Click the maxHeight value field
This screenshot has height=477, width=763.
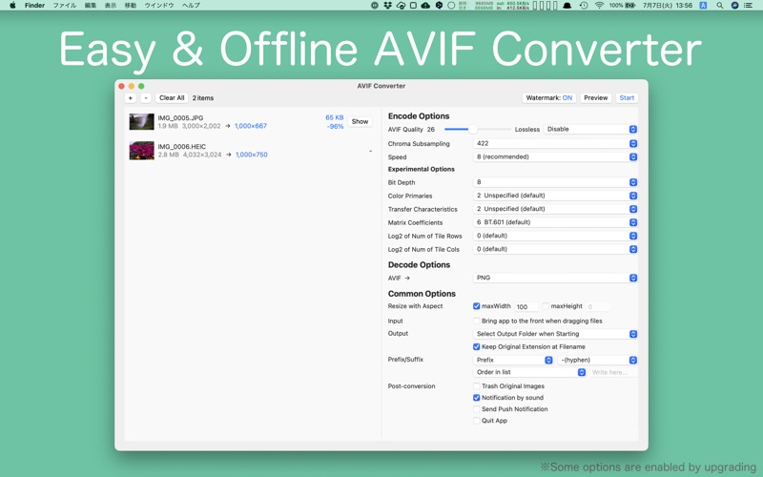point(598,306)
